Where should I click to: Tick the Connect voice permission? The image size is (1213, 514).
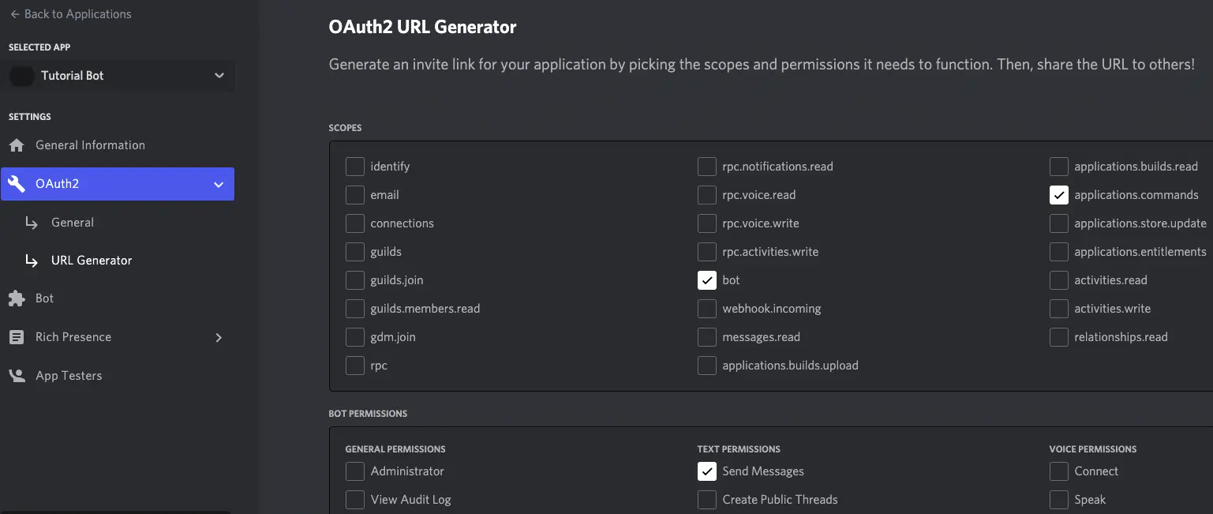tap(1058, 471)
